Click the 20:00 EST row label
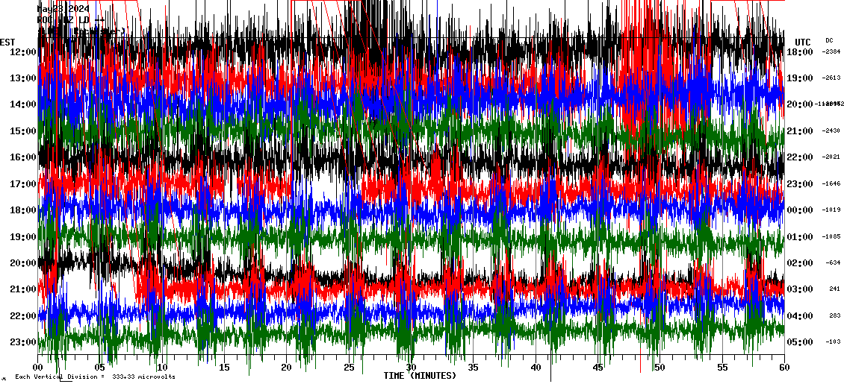844x387 pixels. pyautogui.click(x=23, y=263)
